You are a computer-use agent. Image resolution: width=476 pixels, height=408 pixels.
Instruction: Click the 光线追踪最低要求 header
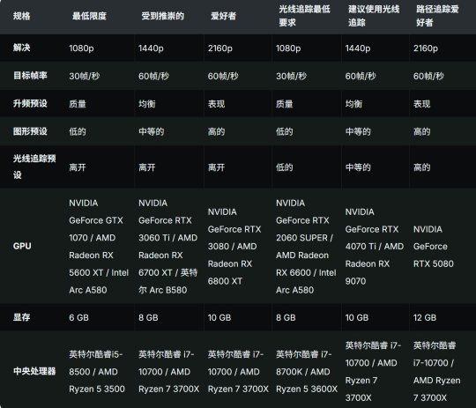pyautogui.click(x=304, y=16)
